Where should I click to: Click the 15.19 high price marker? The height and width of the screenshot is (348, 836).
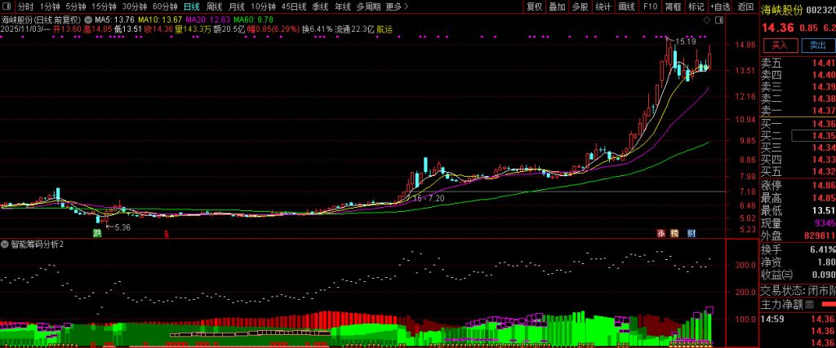coord(685,41)
